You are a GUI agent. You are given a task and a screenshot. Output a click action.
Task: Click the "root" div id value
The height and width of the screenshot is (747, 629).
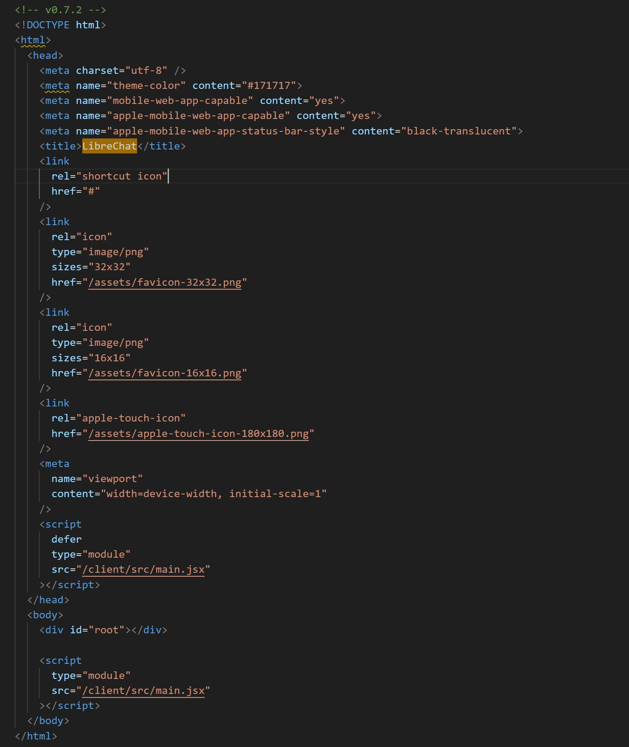tap(107, 630)
